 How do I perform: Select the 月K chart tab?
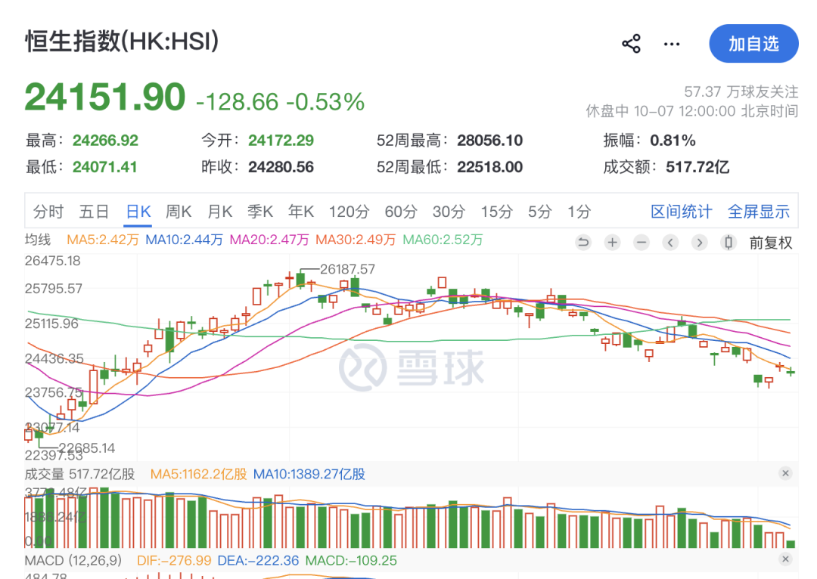[x=219, y=212]
